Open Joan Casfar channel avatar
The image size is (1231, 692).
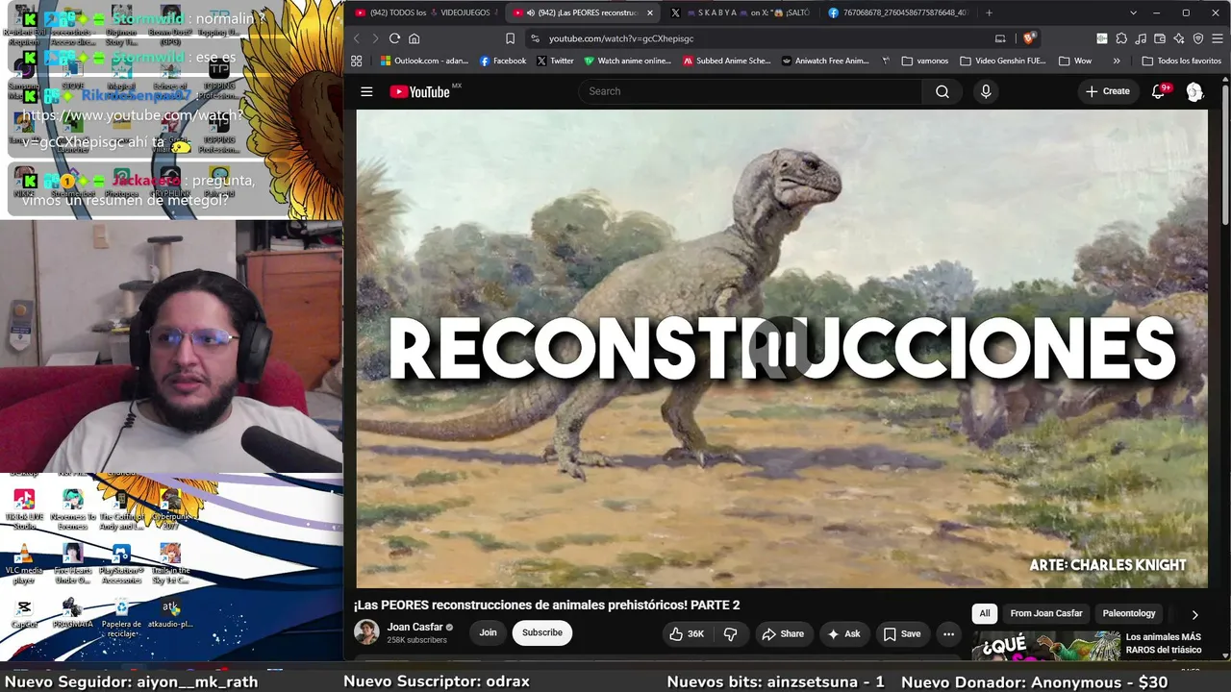[366, 631]
